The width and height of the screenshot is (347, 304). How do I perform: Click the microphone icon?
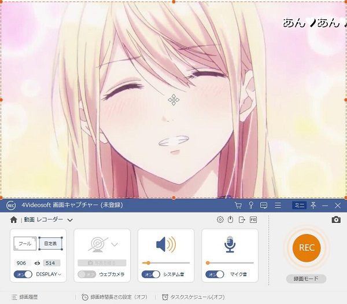point(230,244)
